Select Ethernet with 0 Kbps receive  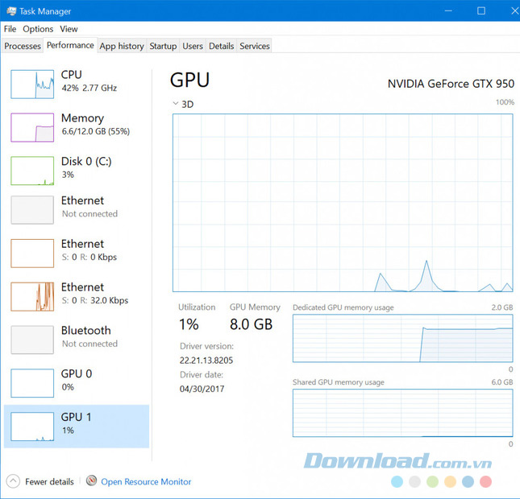pos(77,253)
